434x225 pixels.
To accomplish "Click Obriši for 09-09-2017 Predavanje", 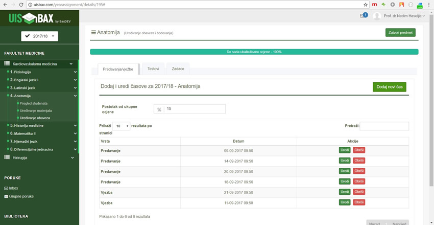I will [x=359, y=150].
